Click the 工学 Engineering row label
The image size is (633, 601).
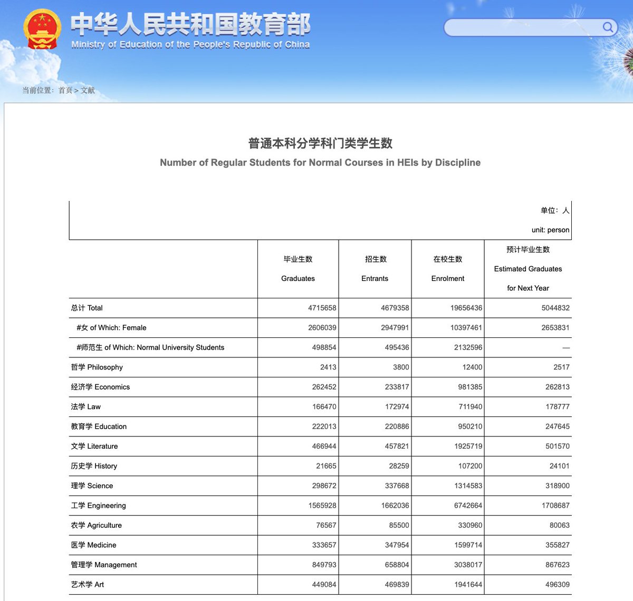tap(99, 506)
